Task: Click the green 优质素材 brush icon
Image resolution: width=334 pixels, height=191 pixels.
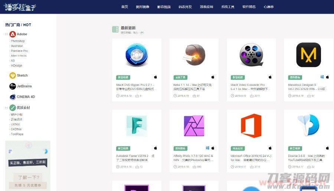Action: (x=13, y=107)
